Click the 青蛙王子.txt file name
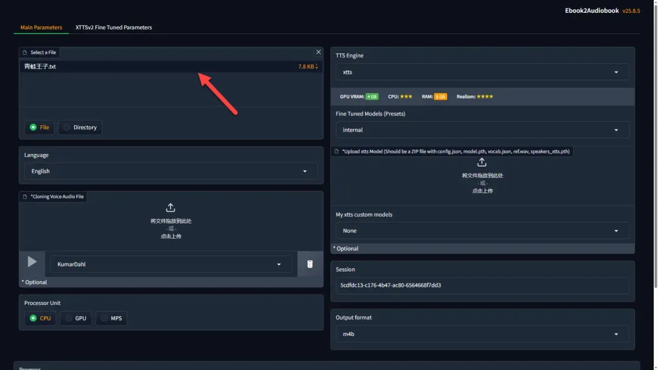This screenshot has width=658, height=370. (40, 66)
